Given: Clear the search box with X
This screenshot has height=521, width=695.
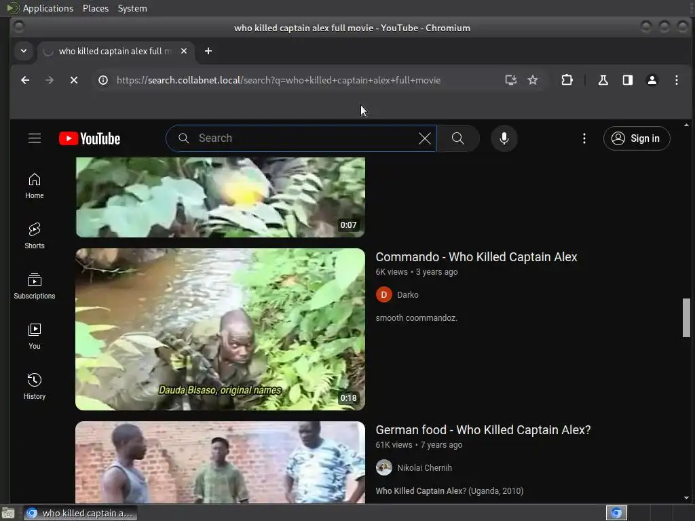Looking at the screenshot, I should click(425, 138).
